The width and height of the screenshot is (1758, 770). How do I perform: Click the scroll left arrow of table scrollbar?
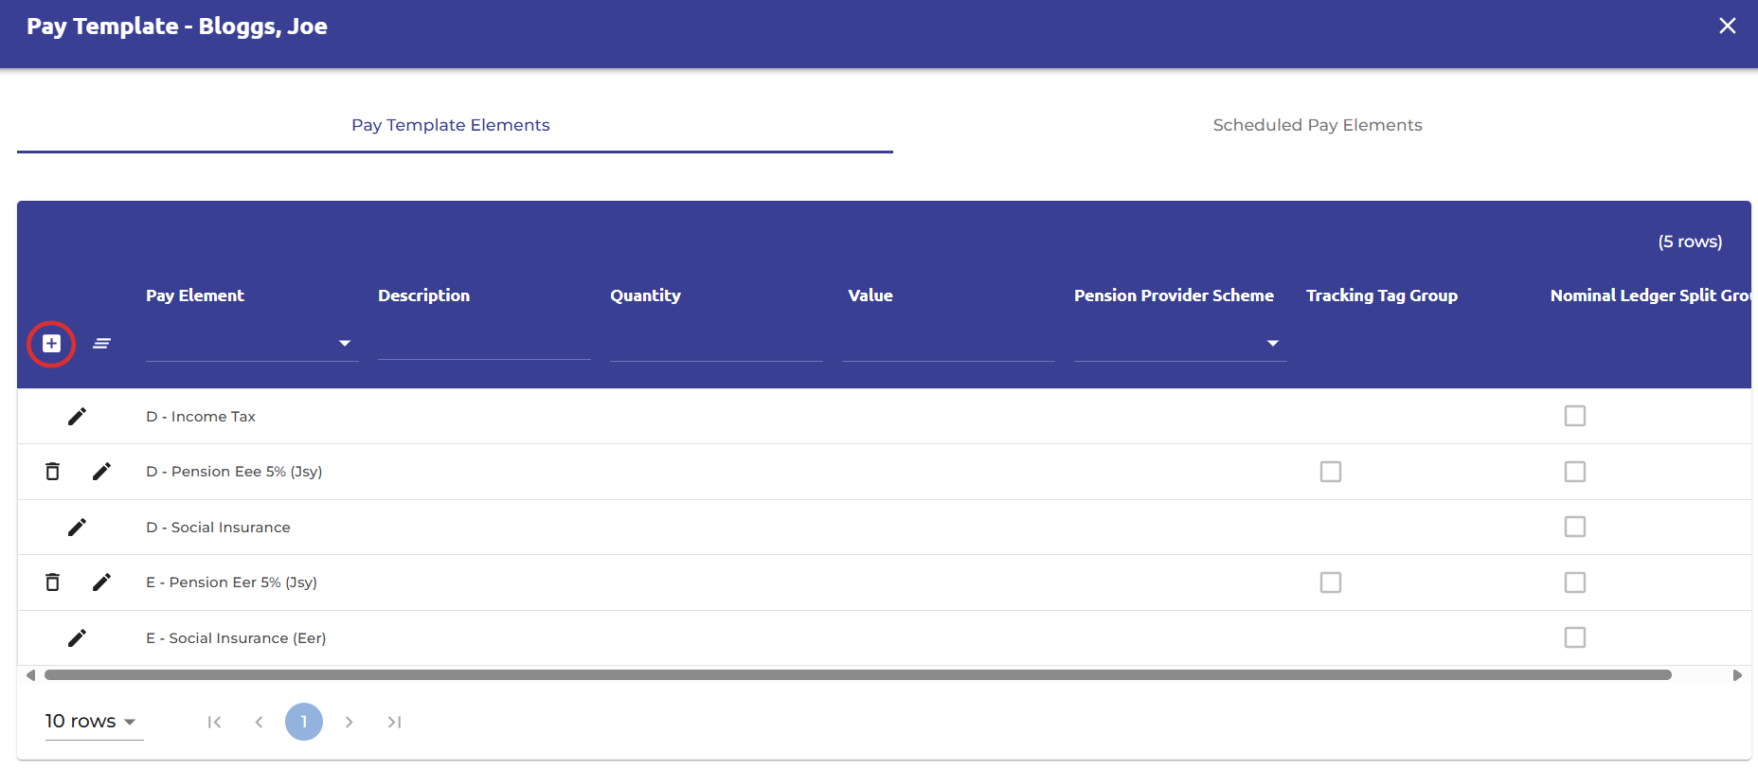(x=30, y=675)
